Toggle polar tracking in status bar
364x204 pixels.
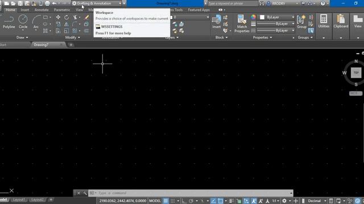191,201
